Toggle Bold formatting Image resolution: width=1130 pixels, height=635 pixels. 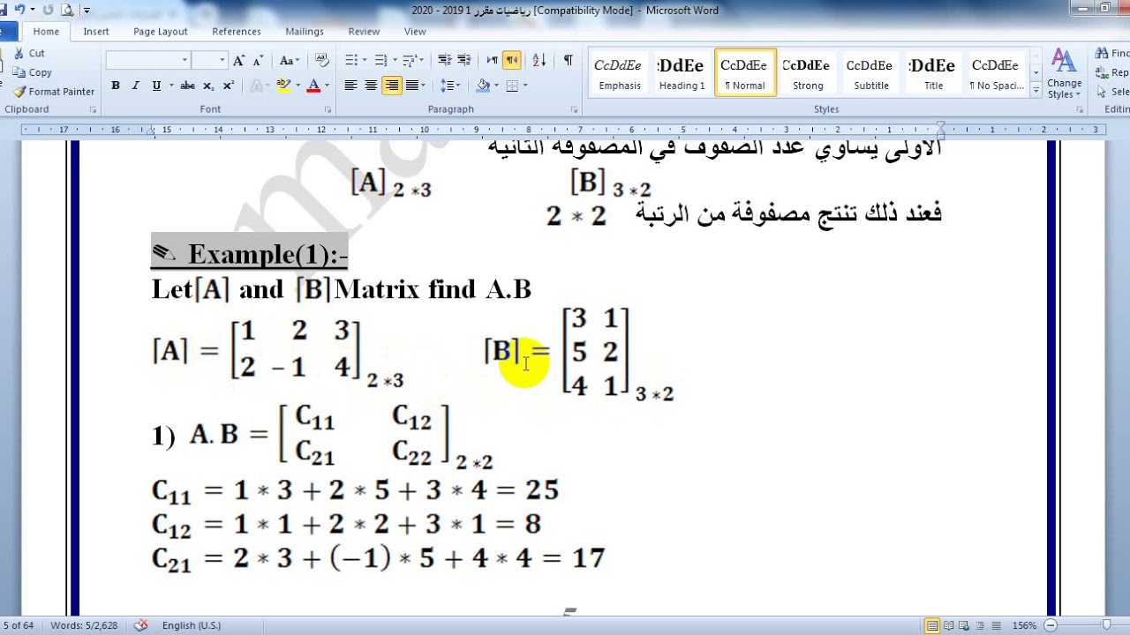tap(116, 86)
